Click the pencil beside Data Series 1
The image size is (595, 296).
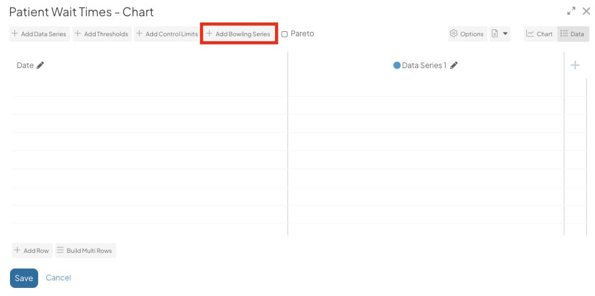tap(454, 65)
